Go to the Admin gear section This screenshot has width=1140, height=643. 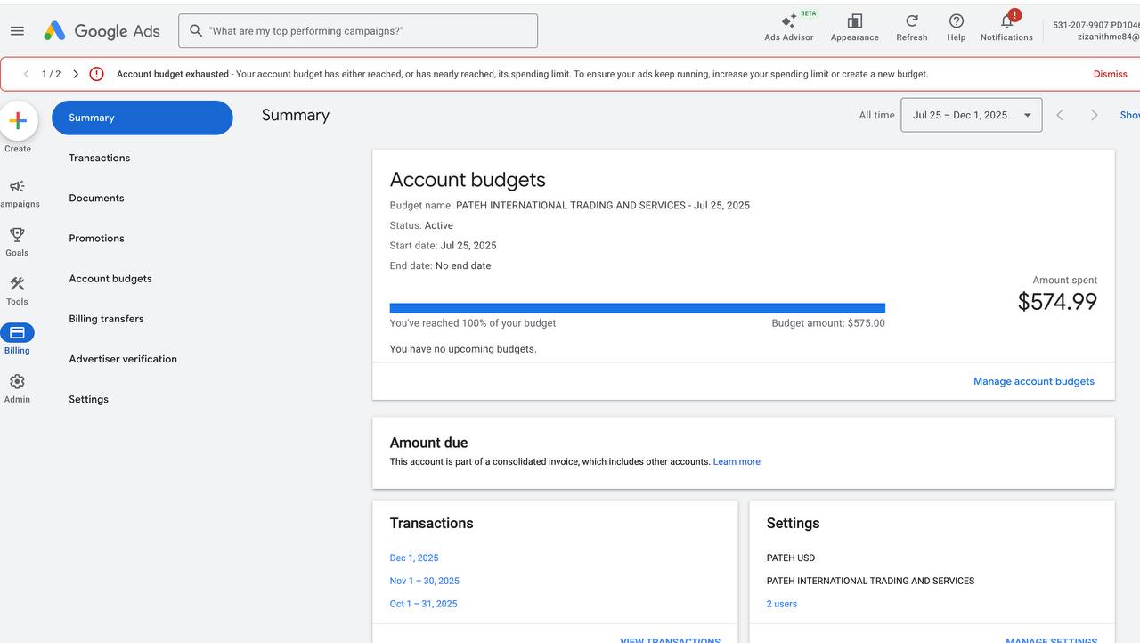coord(17,388)
